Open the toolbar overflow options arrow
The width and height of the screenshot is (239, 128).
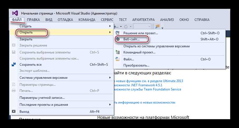click(162, 28)
